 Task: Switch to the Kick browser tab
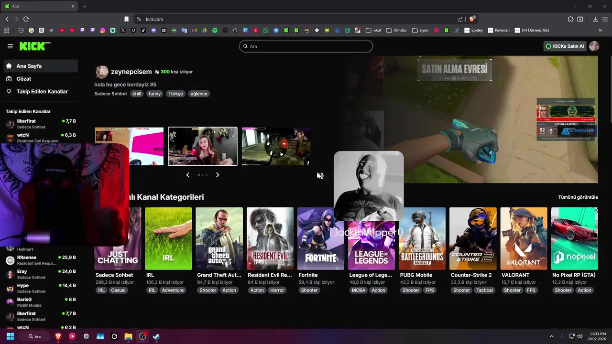40,6
